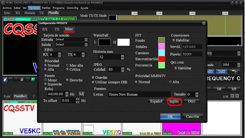
Task: Select the filled box tool in template toolbar
Action: tap(22, 80)
